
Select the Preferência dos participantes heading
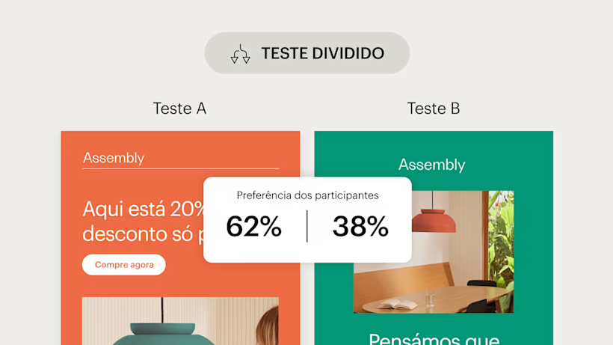pyautogui.click(x=307, y=195)
